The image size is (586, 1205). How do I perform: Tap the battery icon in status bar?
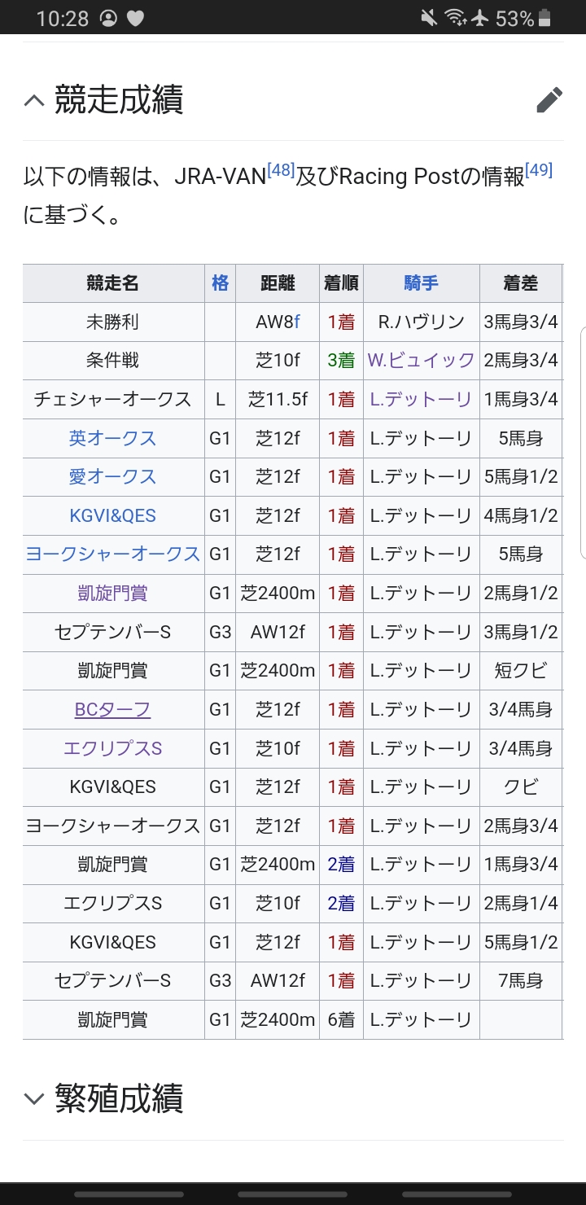coord(544,18)
